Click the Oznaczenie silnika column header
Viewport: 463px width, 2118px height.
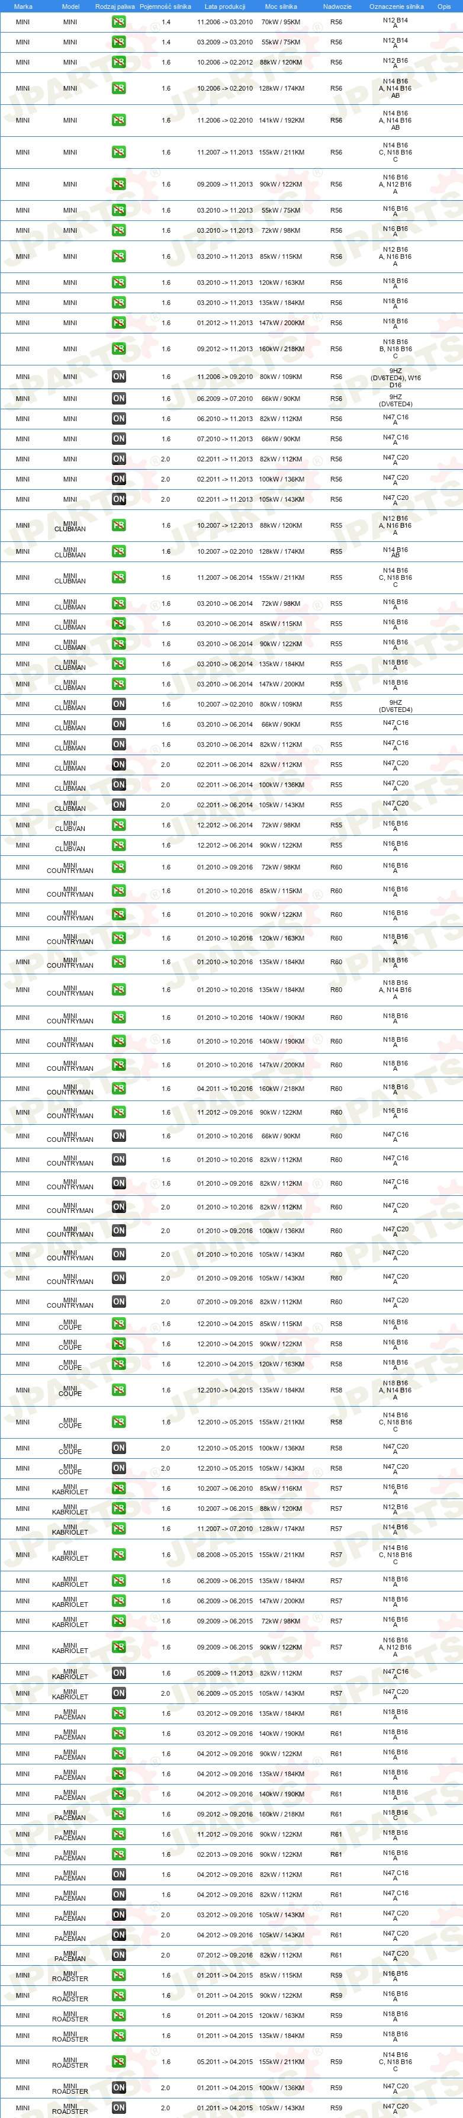pyautogui.click(x=396, y=7)
